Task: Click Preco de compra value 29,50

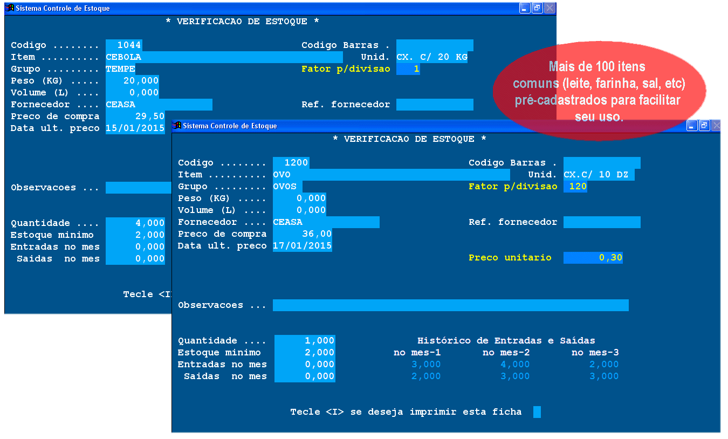Action: pos(135,116)
